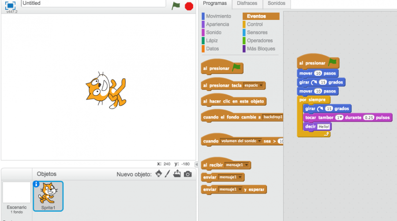Open Sprite1 info with the blue i icon
Screen dimensions: 397x221
pyautogui.click(x=36, y=184)
